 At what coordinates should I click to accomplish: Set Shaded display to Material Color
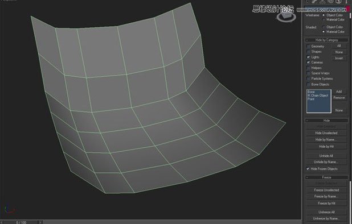324,32
